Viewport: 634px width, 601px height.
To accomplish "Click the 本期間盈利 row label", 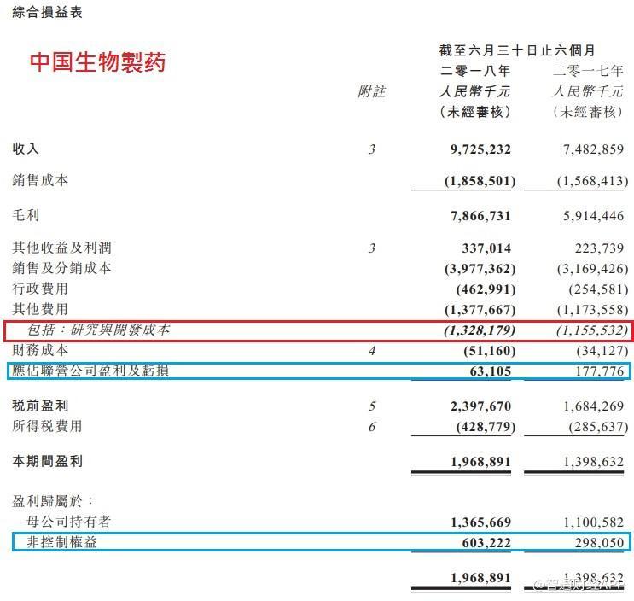I will click(47, 462).
